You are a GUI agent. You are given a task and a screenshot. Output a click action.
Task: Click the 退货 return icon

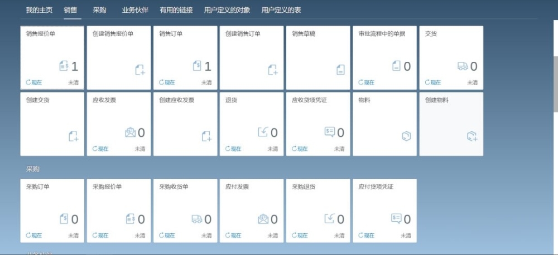click(x=263, y=133)
